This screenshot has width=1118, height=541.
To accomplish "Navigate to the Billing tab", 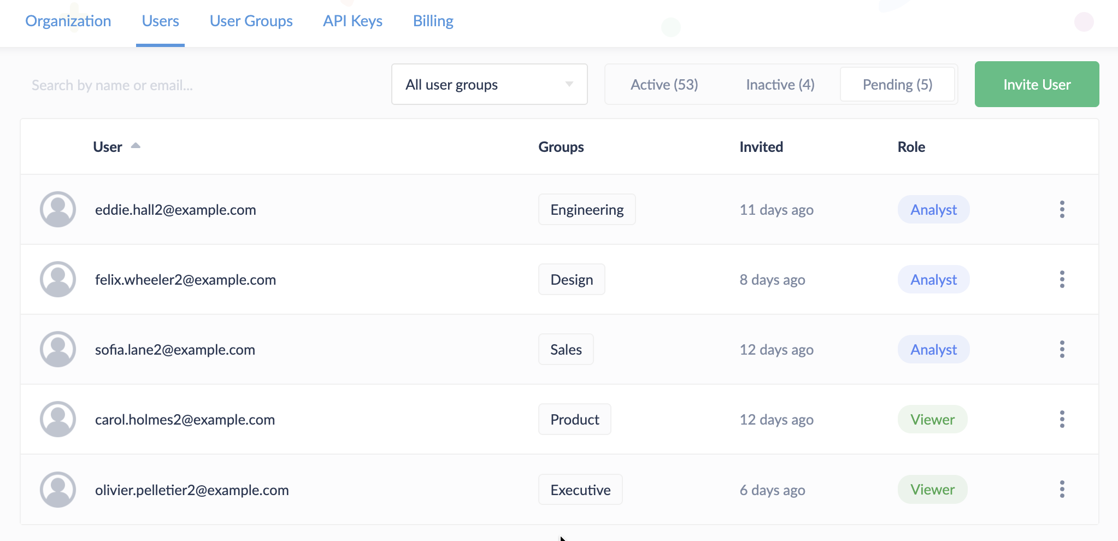I will [433, 21].
